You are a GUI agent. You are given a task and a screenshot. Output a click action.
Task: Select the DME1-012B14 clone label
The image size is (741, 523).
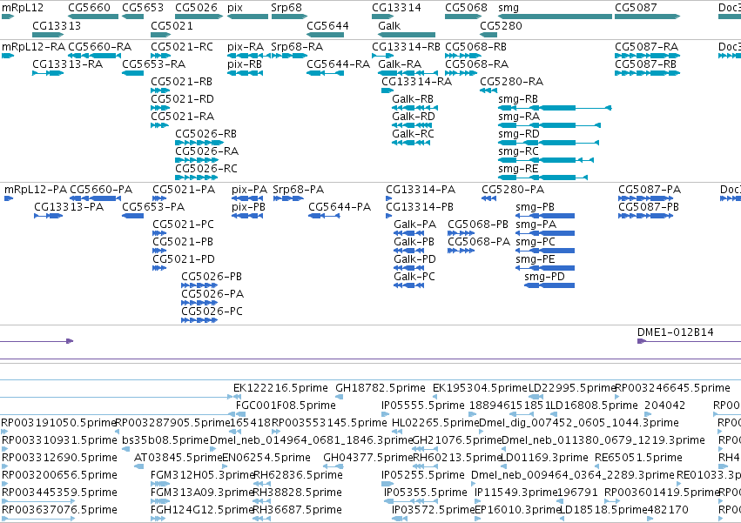(676, 332)
